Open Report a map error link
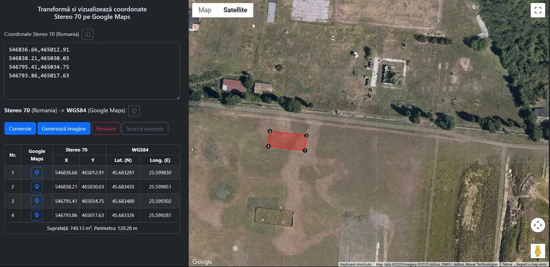 (532, 264)
